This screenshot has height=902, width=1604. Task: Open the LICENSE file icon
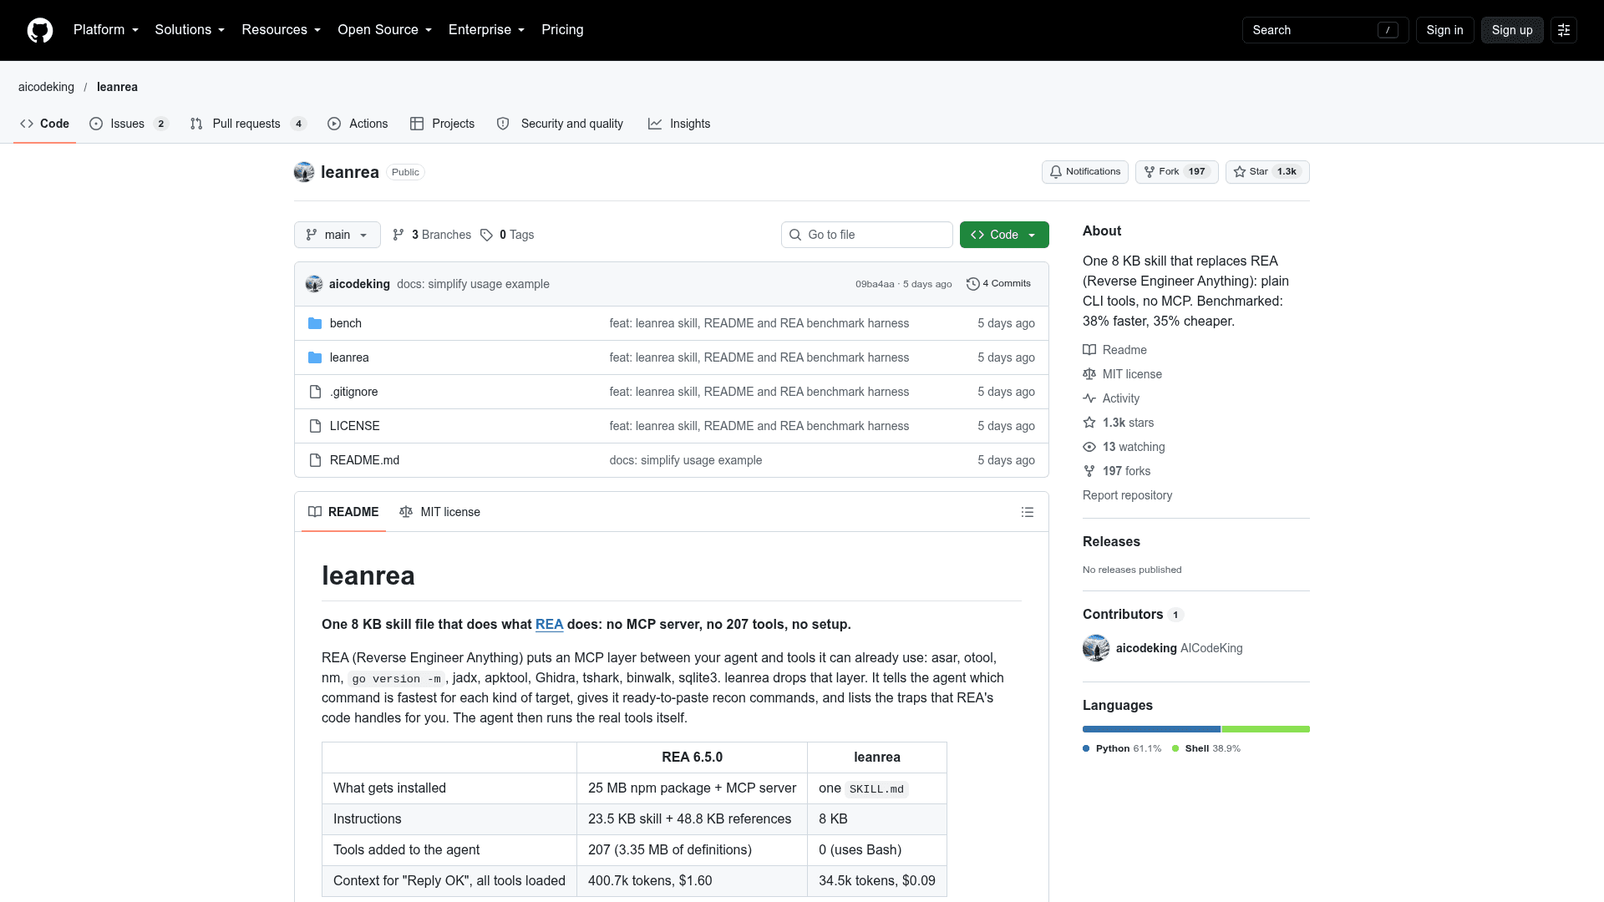pos(315,426)
